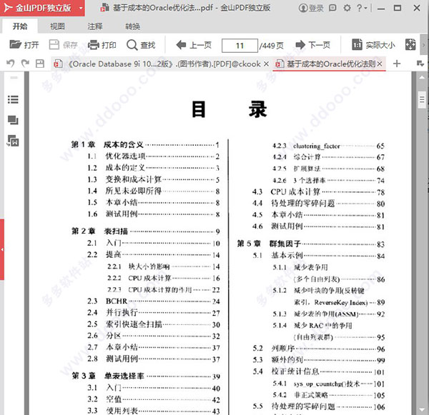This screenshot has width=429, height=415.
Task: Switch to the 视图 ribbon tab
Action: (57, 26)
